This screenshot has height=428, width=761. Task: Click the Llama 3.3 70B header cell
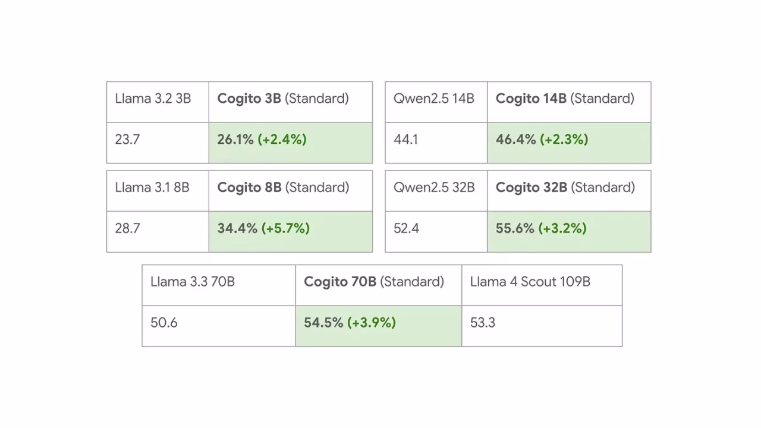tap(219, 285)
